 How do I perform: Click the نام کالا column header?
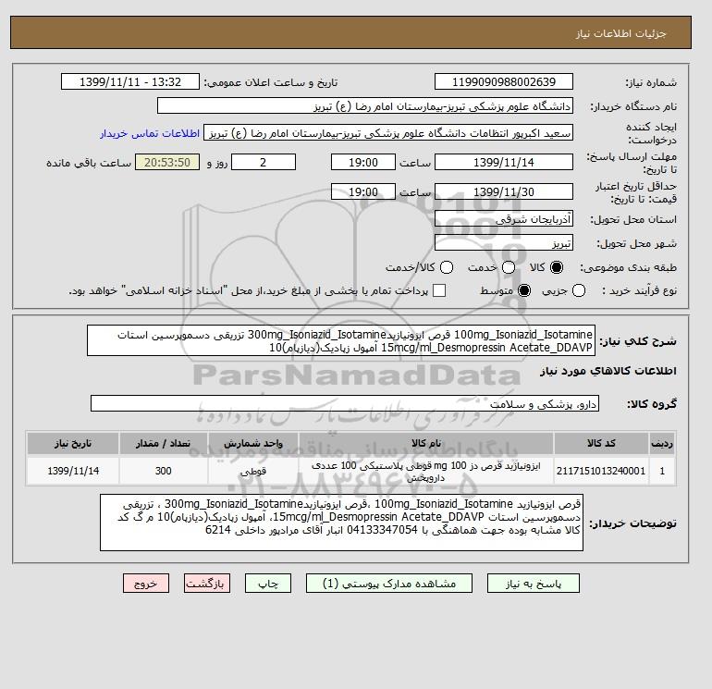[x=426, y=443]
